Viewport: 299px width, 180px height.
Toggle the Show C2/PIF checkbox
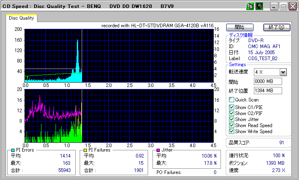click(231, 113)
